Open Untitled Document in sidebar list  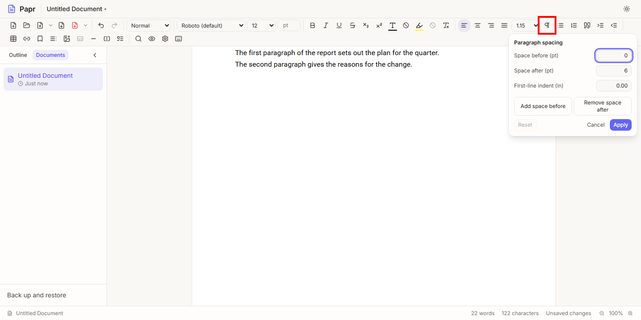tap(53, 79)
